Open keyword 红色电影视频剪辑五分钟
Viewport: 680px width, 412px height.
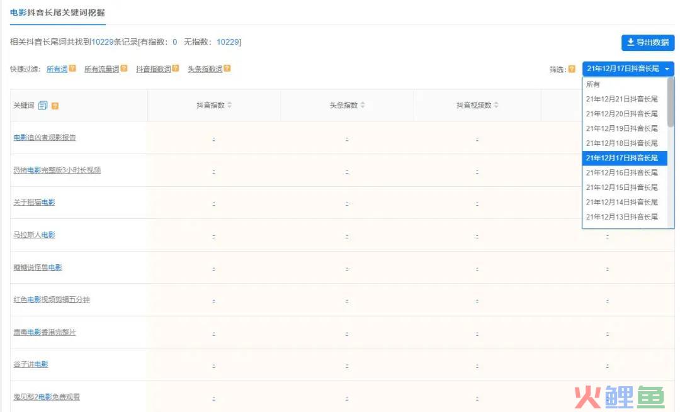point(52,299)
